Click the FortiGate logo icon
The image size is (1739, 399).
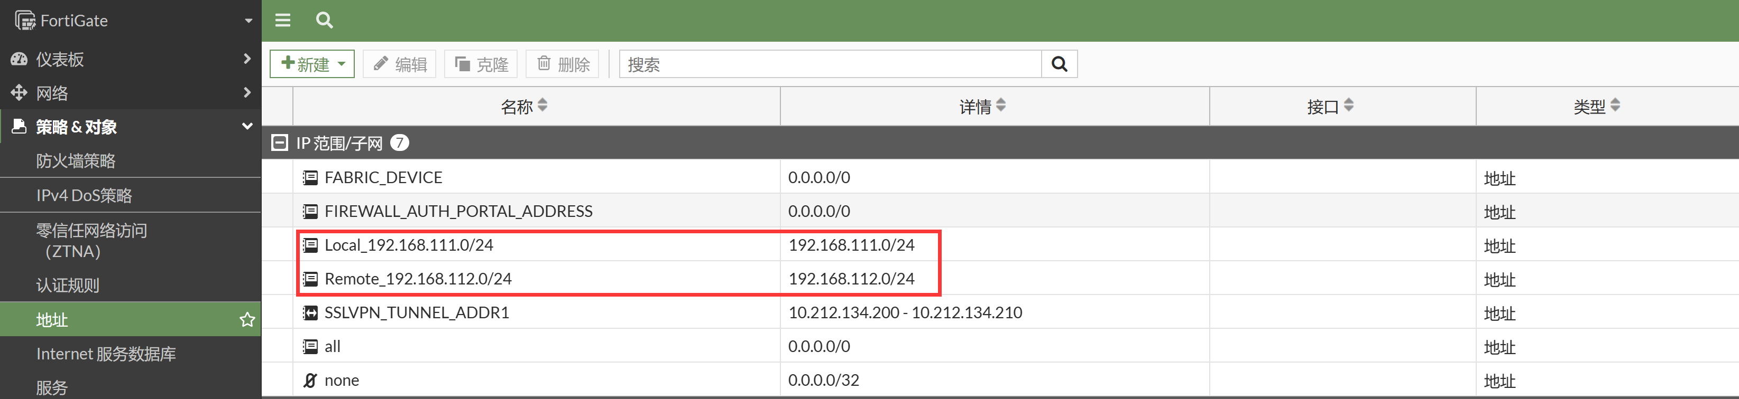pos(25,21)
